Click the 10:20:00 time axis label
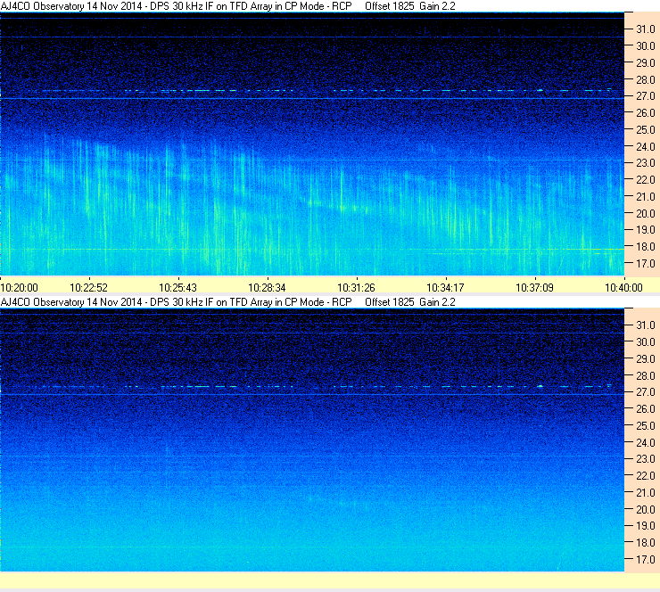 click(x=19, y=288)
